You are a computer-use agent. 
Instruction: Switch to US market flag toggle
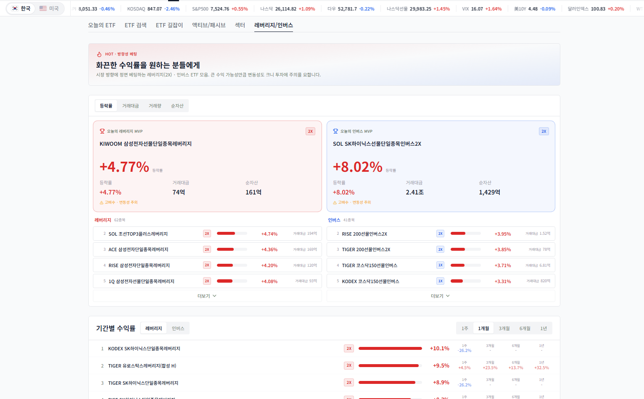(x=49, y=8)
